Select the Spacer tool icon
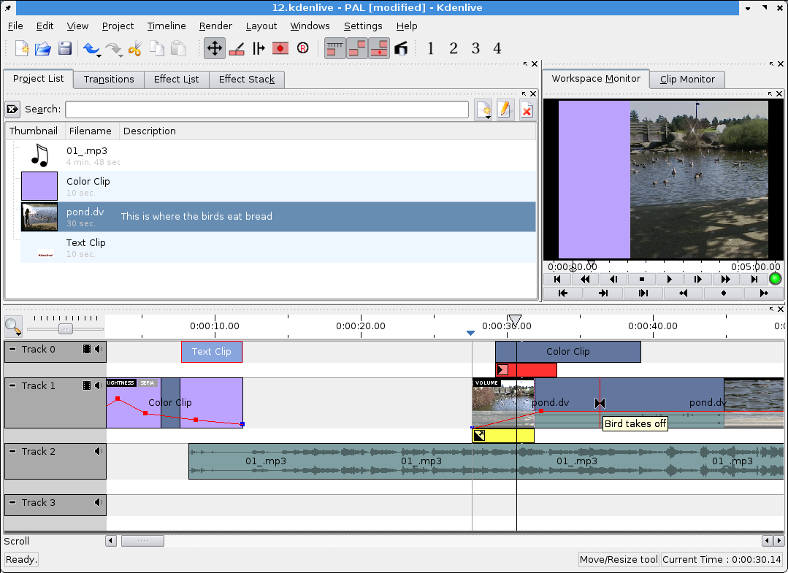 (x=259, y=49)
